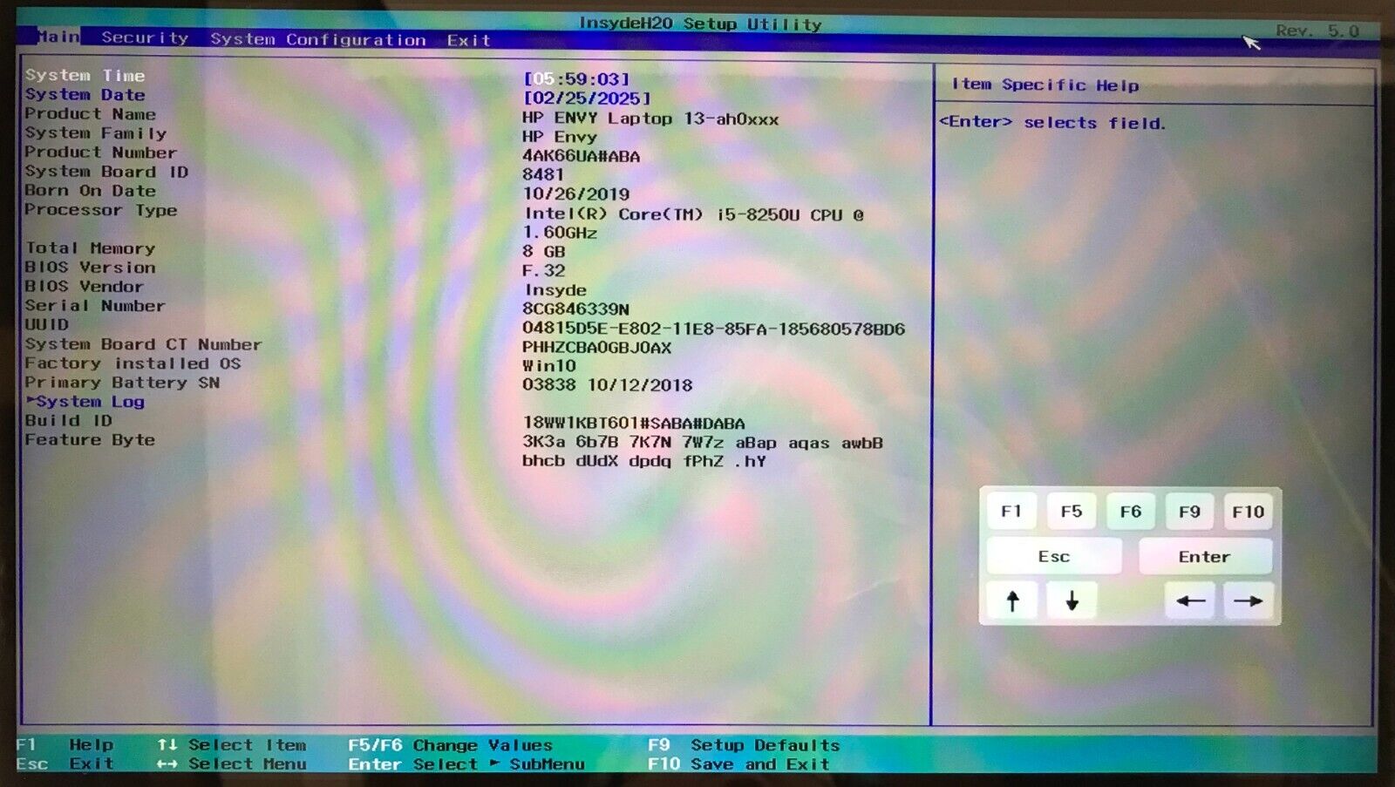Open the System Log submenu

tap(85, 402)
